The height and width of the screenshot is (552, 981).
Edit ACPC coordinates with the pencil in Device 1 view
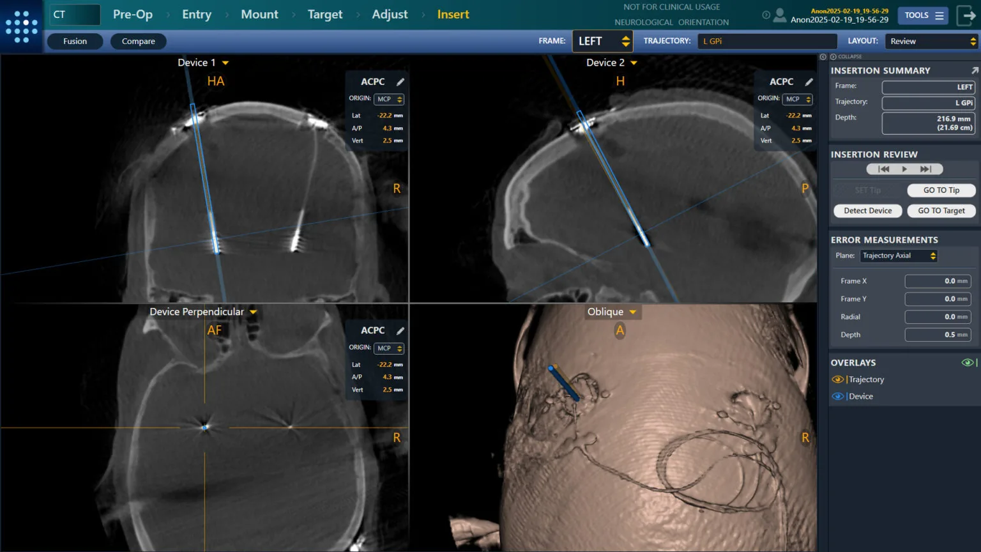point(400,82)
